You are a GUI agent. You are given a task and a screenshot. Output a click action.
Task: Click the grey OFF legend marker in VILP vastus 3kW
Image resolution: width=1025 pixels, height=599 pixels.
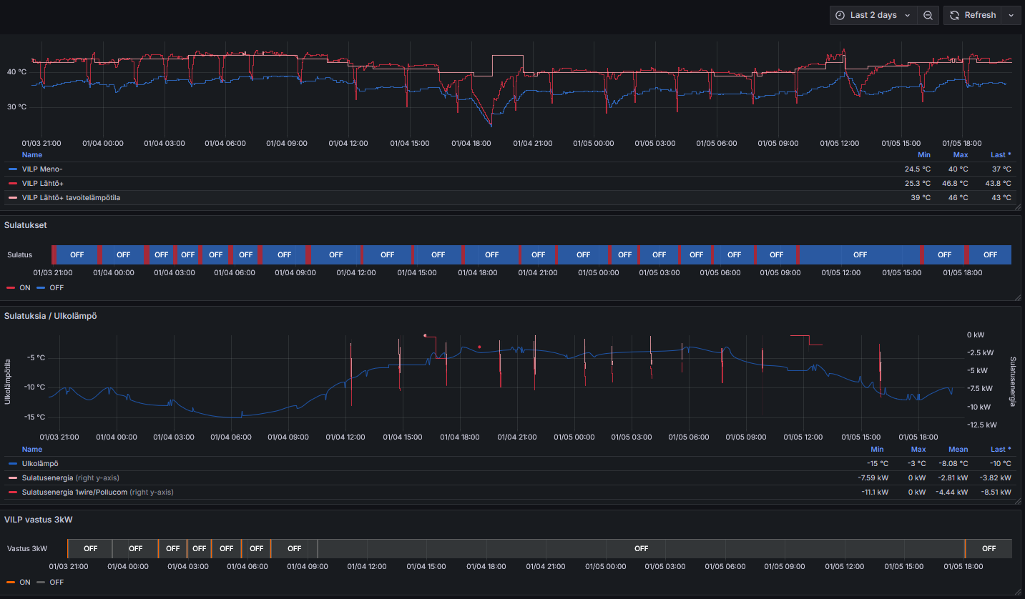point(41,582)
